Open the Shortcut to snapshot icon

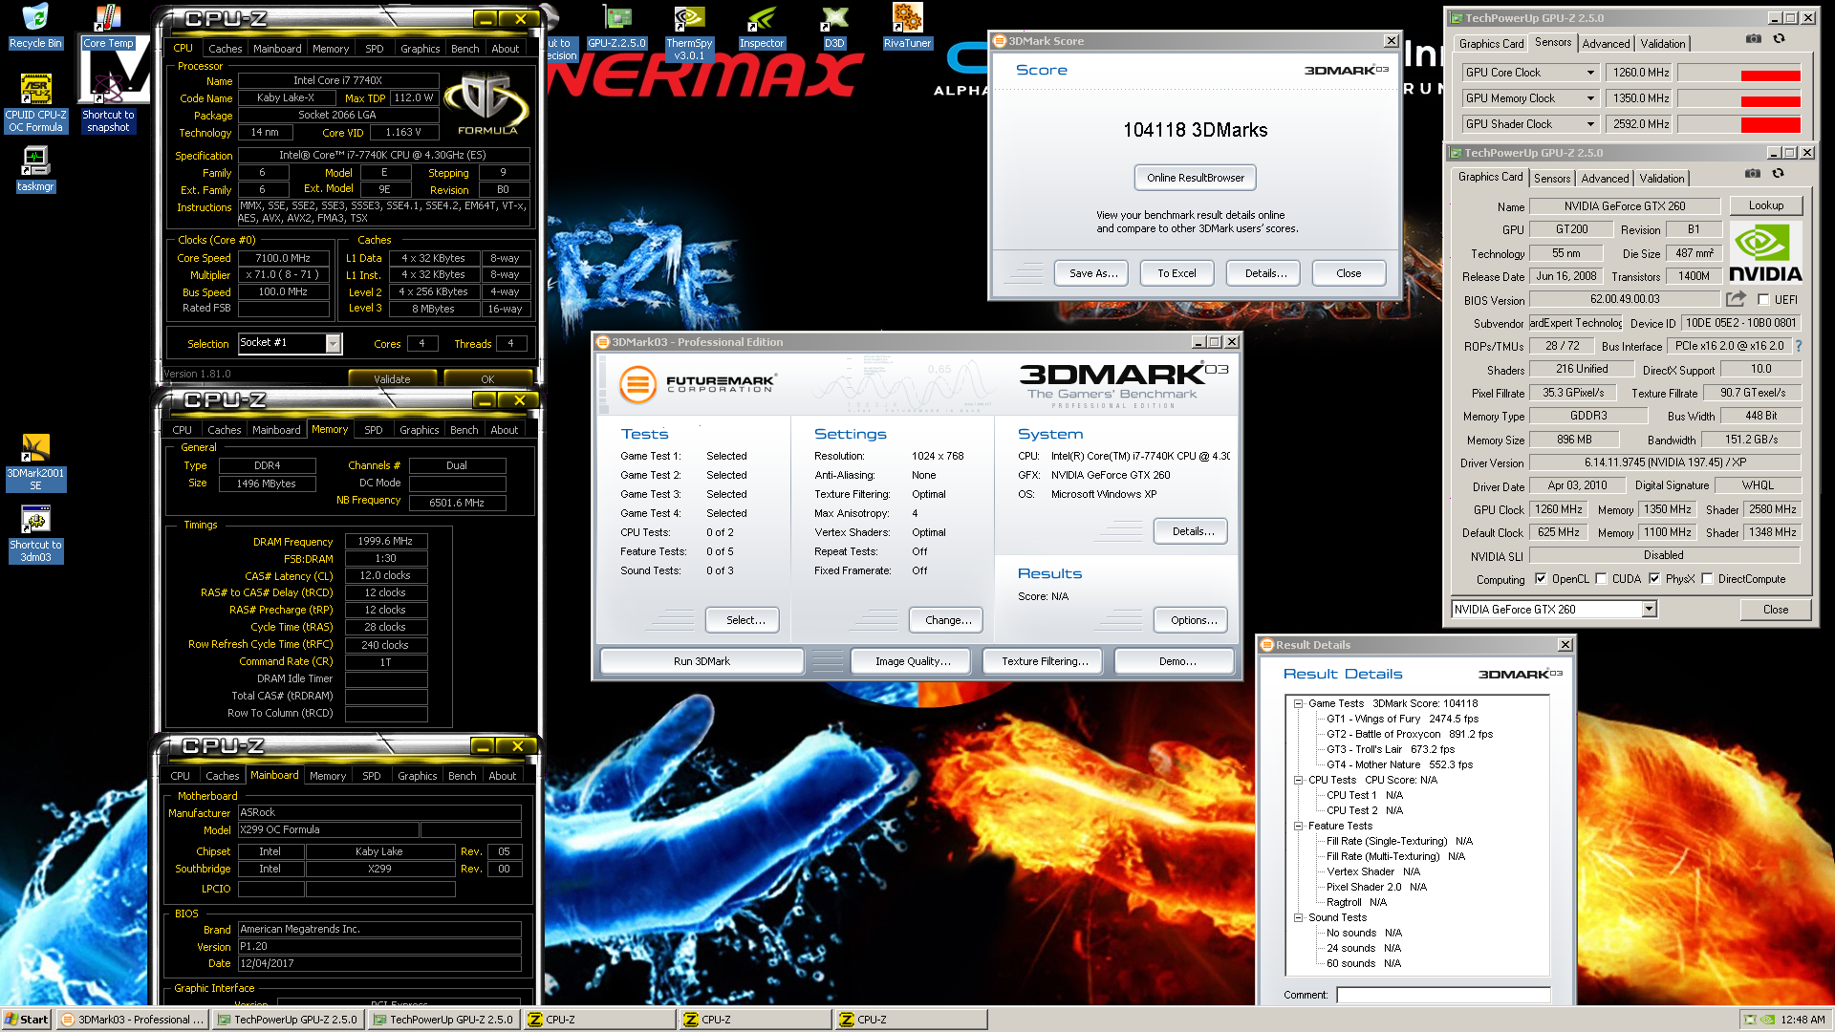click(x=108, y=103)
